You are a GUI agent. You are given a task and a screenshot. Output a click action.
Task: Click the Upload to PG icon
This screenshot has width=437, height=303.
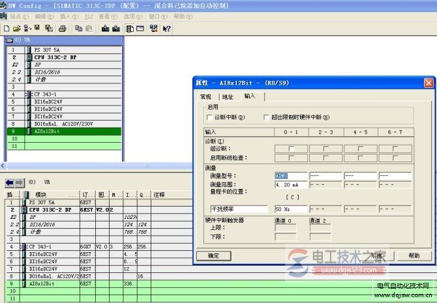point(116,29)
